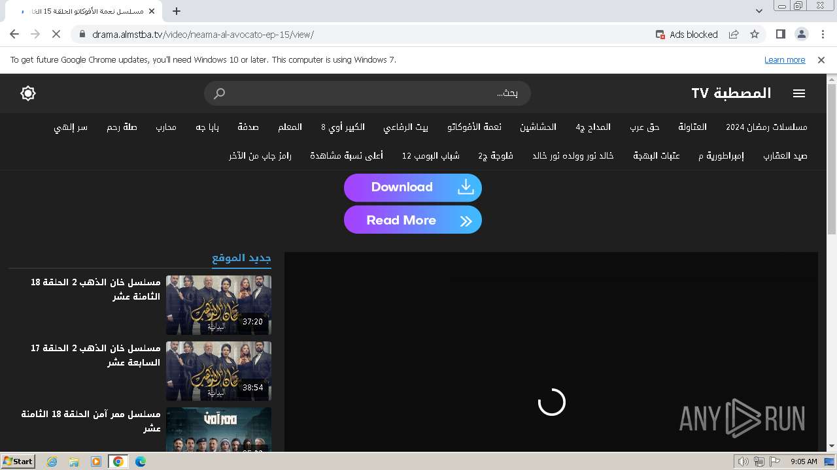Toggle the Chrome side panel icon

(x=780, y=34)
